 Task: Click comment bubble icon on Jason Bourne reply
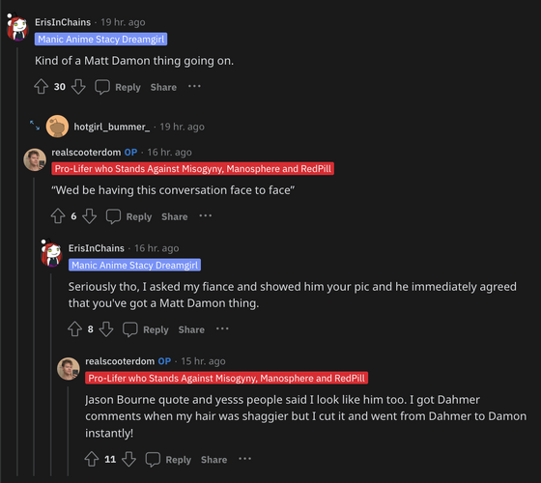153,459
